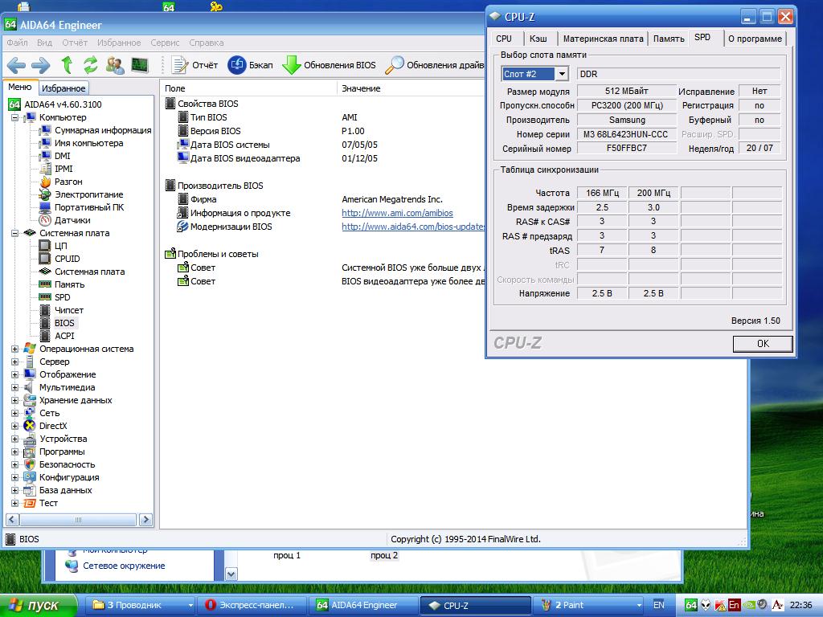
Task: Select the Системная плата child tree item
Action: [x=89, y=272]
